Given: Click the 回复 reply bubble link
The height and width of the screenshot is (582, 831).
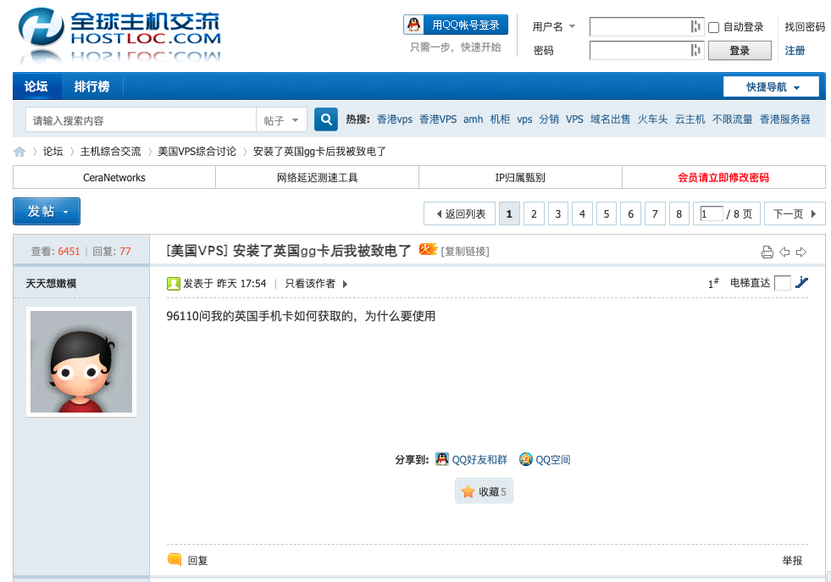Looking at the screenshot, I should [x=187, y=560].
